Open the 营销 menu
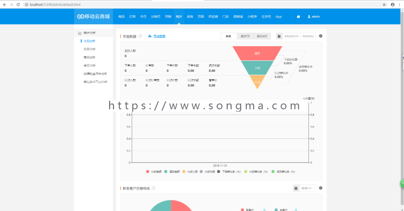The width and height of the screenshot is (404, 211). [168, 17]
